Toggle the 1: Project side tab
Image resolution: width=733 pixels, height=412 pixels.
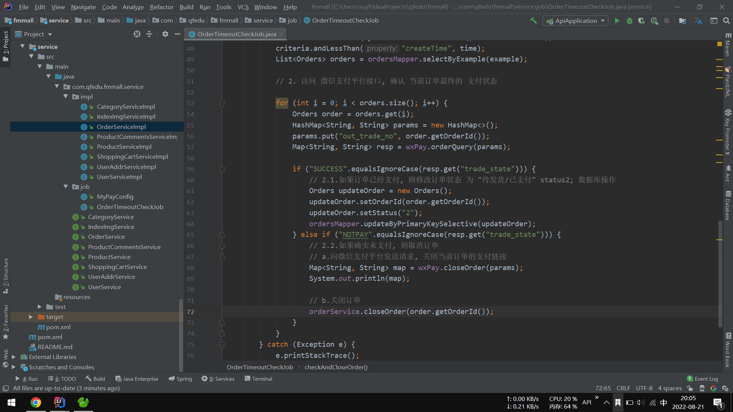point(5,47)
